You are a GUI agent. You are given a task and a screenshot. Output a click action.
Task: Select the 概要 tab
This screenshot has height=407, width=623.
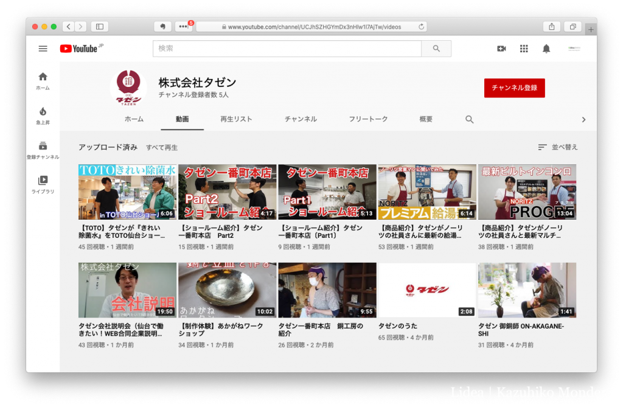426,119
